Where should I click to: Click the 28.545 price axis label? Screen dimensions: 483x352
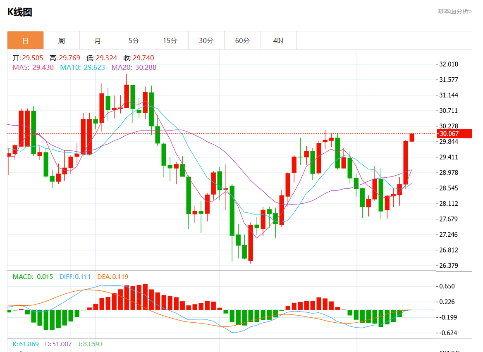tap(449, 188)
